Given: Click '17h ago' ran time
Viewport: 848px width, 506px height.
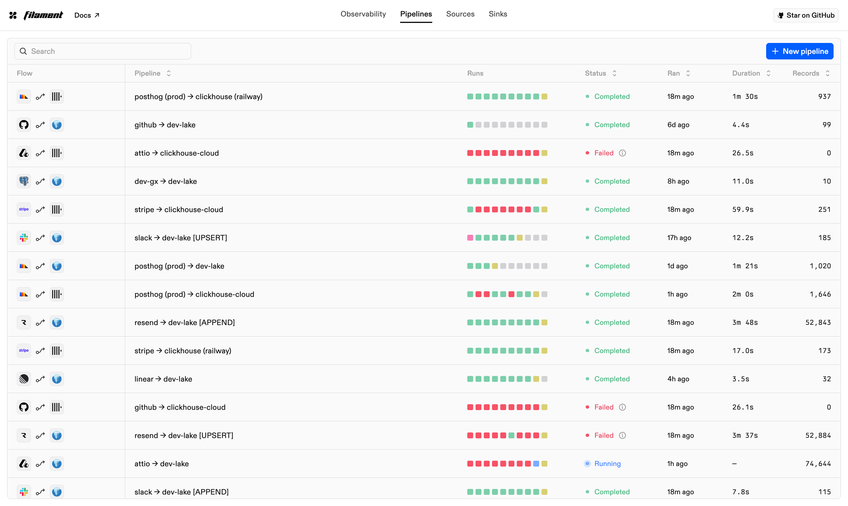Looking at the screenshot, I should [x=679, y=238].
